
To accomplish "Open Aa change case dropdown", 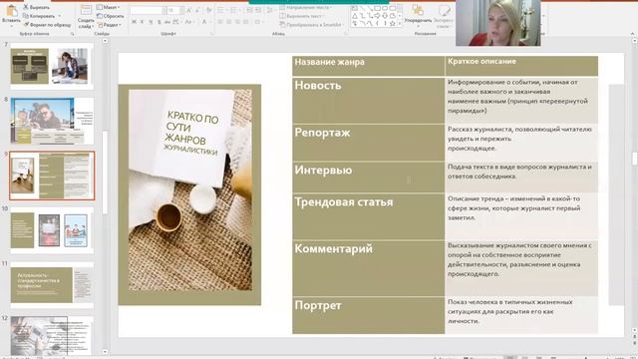I will [189, 22].
